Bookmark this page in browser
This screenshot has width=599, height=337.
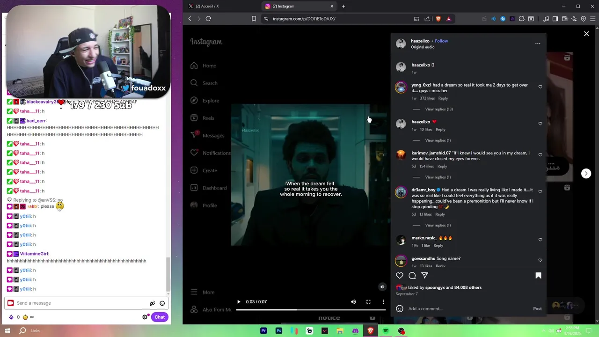[254, 19]
